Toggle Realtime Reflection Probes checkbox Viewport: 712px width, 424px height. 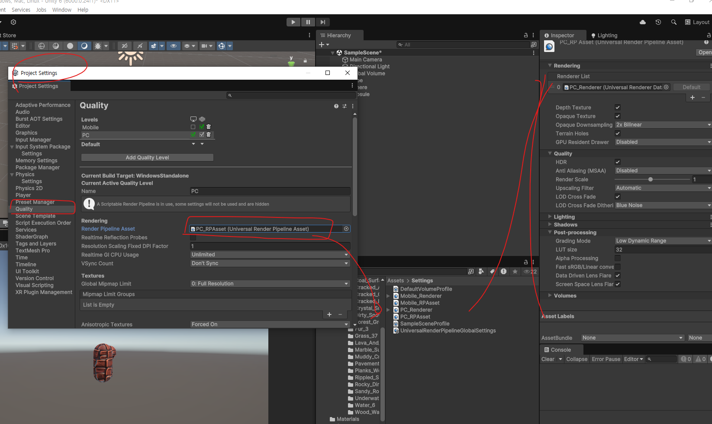(193, 237)
